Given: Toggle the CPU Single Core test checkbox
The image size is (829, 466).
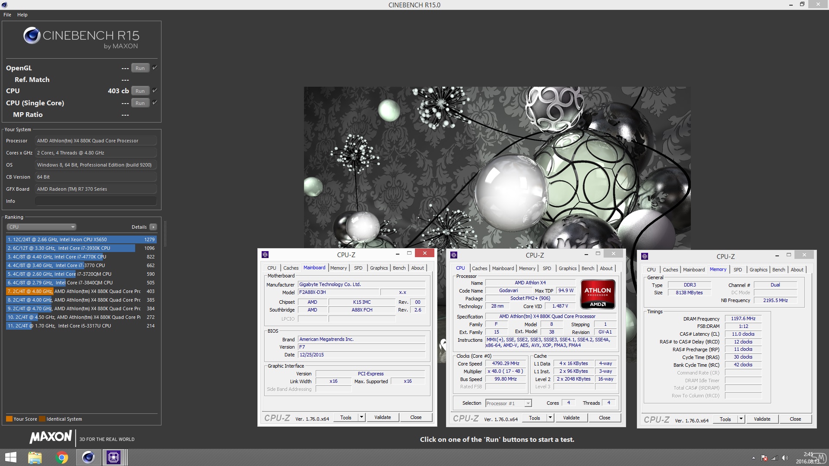Looking at the screenshot, I should click(x=155, y=103).
